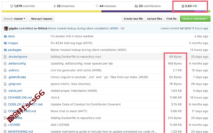Click commit message 'Fix #234 Add svg logo (#270)'
213x133 pixels.
coord(72,43)
